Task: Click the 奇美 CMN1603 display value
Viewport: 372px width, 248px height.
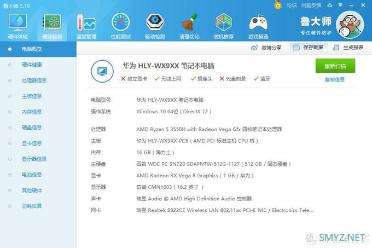Action: (170, 187)
